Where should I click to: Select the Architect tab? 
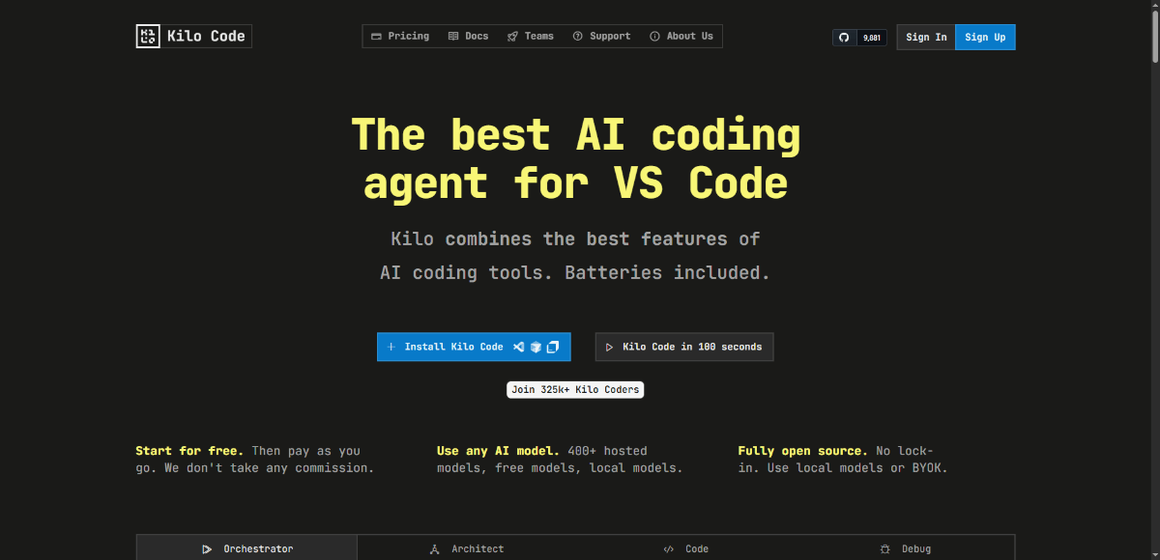click(467, 548)
